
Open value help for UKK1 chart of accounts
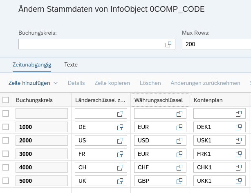239,181
